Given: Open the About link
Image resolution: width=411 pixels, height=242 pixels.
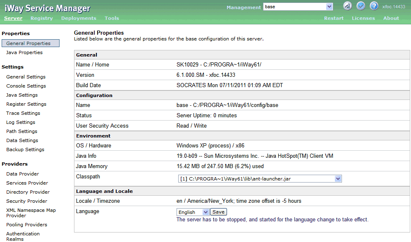Looking at the screenshot, I should (391, 18).
